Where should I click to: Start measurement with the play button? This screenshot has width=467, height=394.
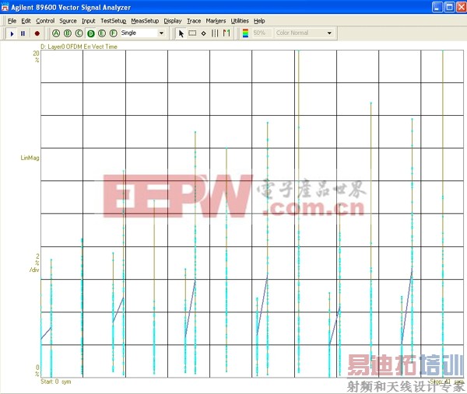pos(12,33)
